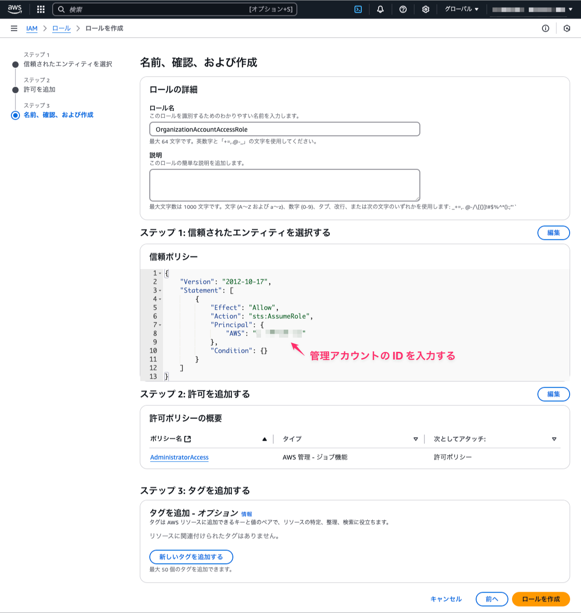The image size is (581, 613).
Task: Collapse JSON line 1 fold arrow
Action: point(160,273)
